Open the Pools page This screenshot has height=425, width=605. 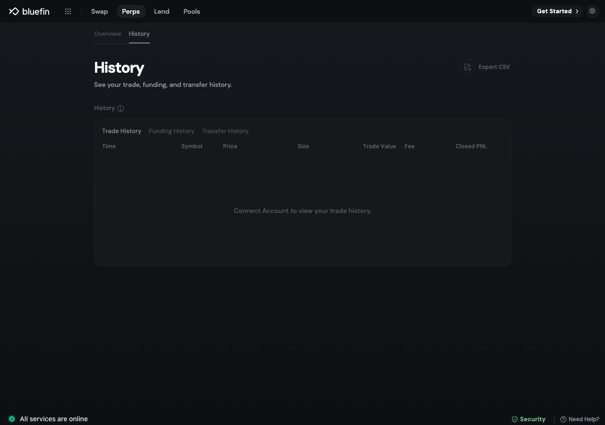click(x=192, y=11)
